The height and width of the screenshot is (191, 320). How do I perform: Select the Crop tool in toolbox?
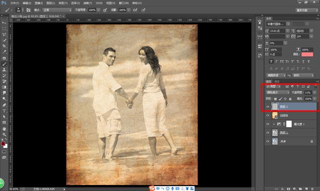(x=4, y=46)
